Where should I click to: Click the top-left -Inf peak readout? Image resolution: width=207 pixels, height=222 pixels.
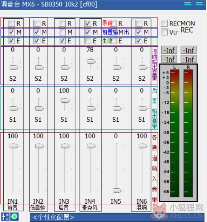169,50
